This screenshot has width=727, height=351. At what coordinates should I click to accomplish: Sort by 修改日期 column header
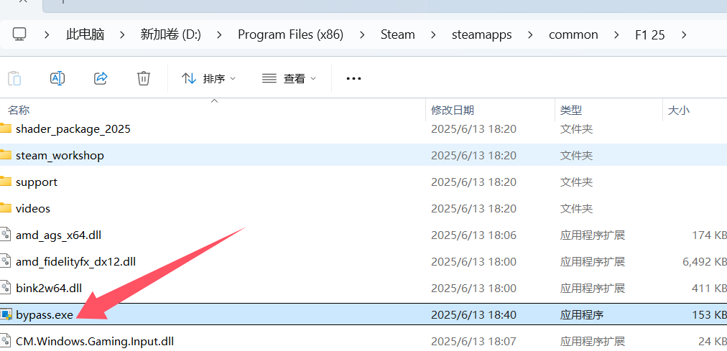[453, 111]
